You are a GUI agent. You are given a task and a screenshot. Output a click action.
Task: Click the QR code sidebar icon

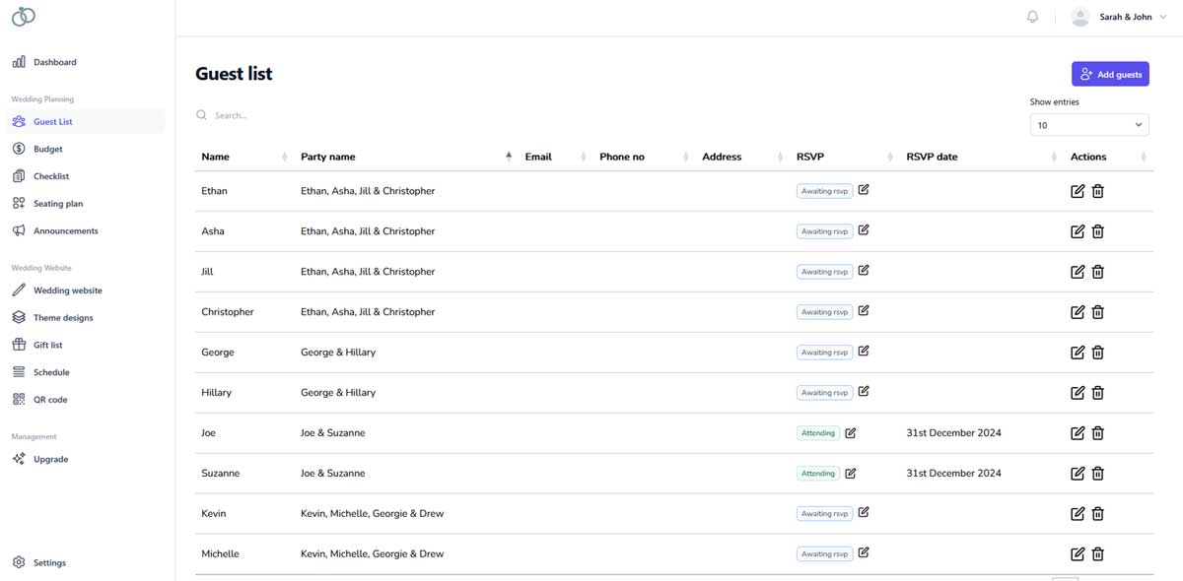tap(19, 399)
